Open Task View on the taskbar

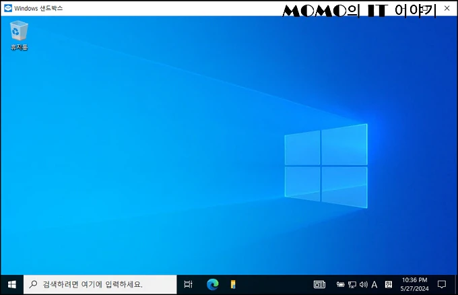pyautogui.click(x=189, y=284)
